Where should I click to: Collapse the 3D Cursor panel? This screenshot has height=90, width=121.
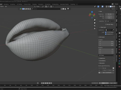(x=101, y=37)
